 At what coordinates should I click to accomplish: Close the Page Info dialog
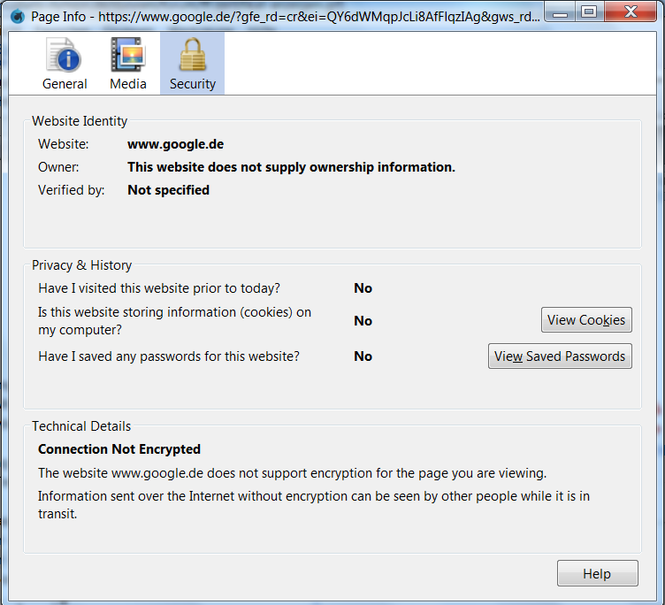pyautogui.click(x=629, y=12)
